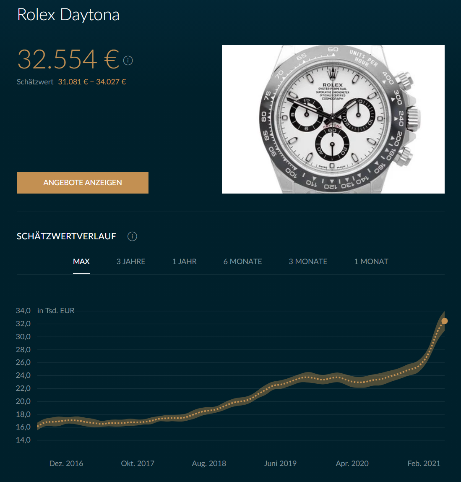Click info icon next to 32.554 € price
The height and width of the screenshot is (482, 461).
click(128, 60)
